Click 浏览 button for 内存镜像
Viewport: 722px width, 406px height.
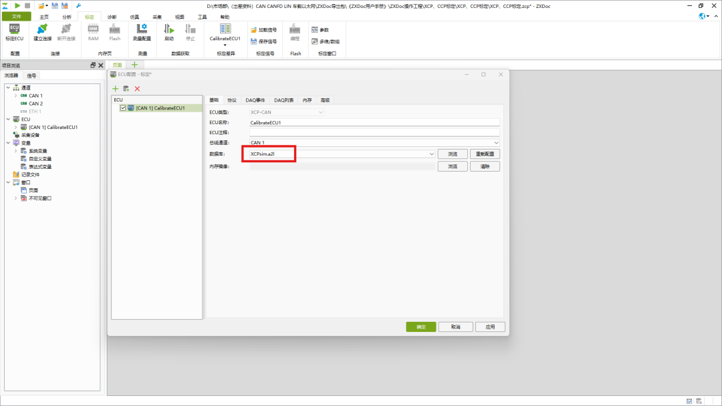tap(453, 166)
